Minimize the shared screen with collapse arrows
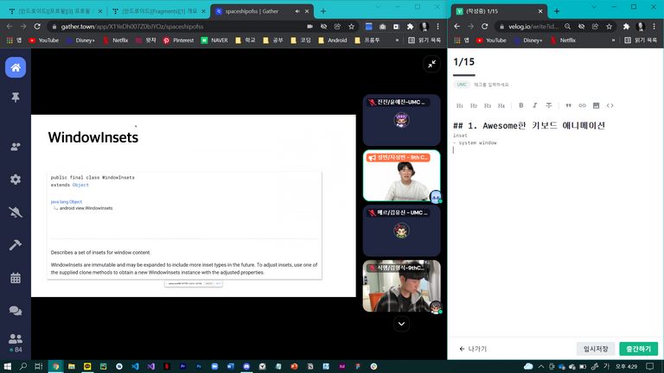The image size is (664, 373). (431, 64)
